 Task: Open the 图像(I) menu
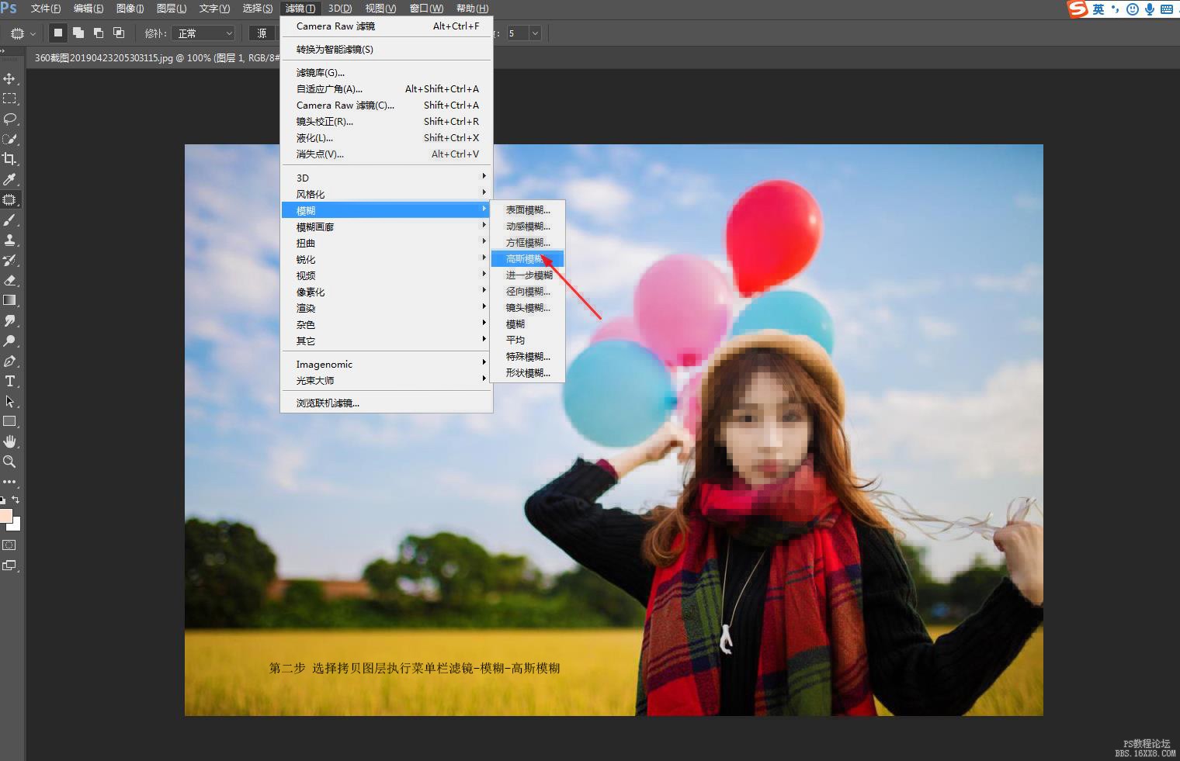click(x=130, y=9)
